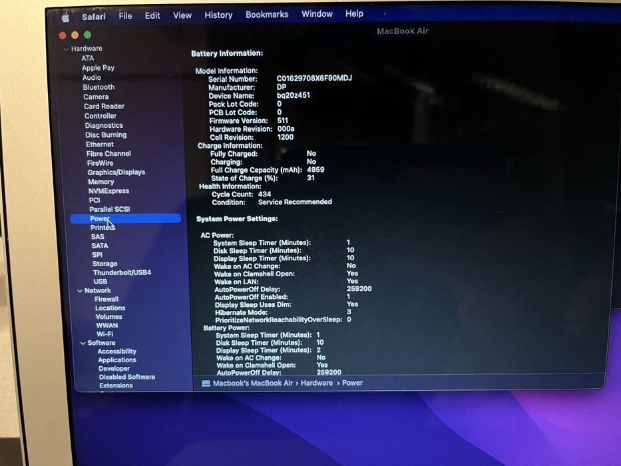Click Macbook's MacBook Air in path bar
This screenshot has width=621, height=466.
click(253, 383)
